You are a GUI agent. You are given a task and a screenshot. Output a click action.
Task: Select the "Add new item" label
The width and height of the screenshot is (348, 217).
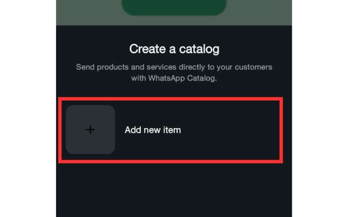tap(153, 130)
